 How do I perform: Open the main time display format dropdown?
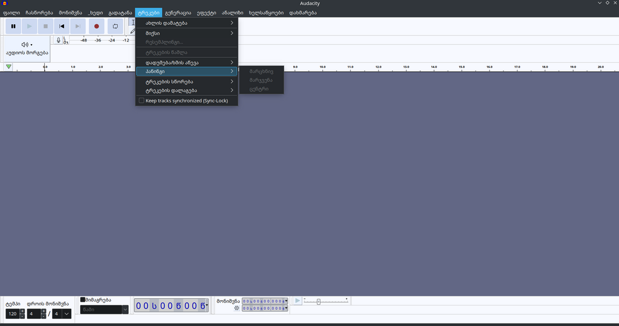(207, 305)
